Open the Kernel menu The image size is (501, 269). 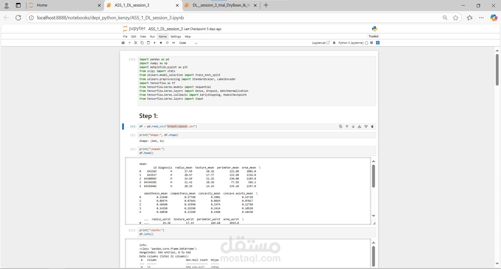[x=163, y=37]
